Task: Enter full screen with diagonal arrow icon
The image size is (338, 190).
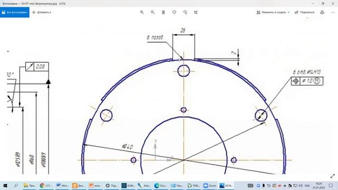Action: [333, 176]
